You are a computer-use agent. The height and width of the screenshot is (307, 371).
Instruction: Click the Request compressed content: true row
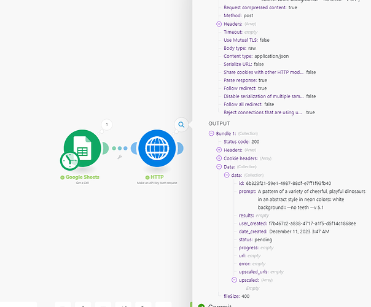click(260, 7)
